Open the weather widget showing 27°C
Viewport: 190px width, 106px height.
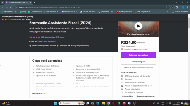click(x=6, y=103)
